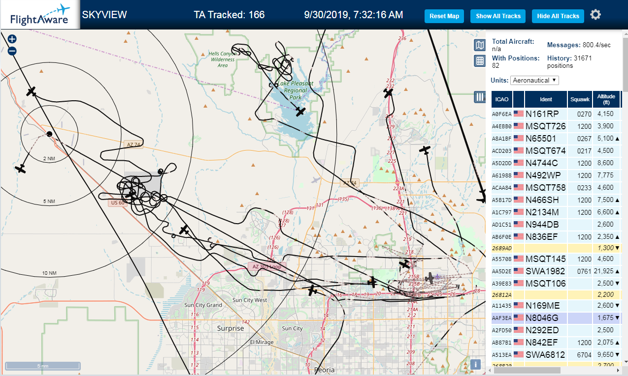Screen dimensions: 628x376
Task: Select the aircraft between US 60 and AZ 303 Loop
Action: point(184,230)
